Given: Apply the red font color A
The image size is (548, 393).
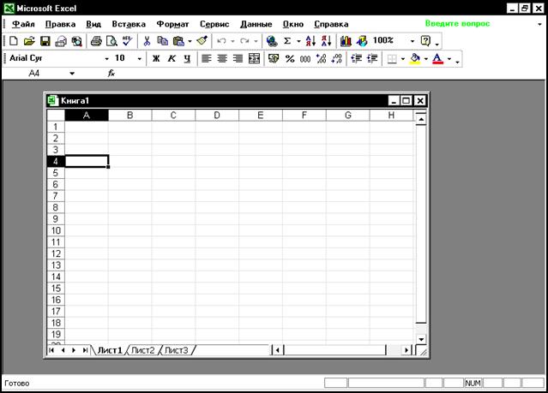Looking at the screenshot, I should (x=437, y=58).
